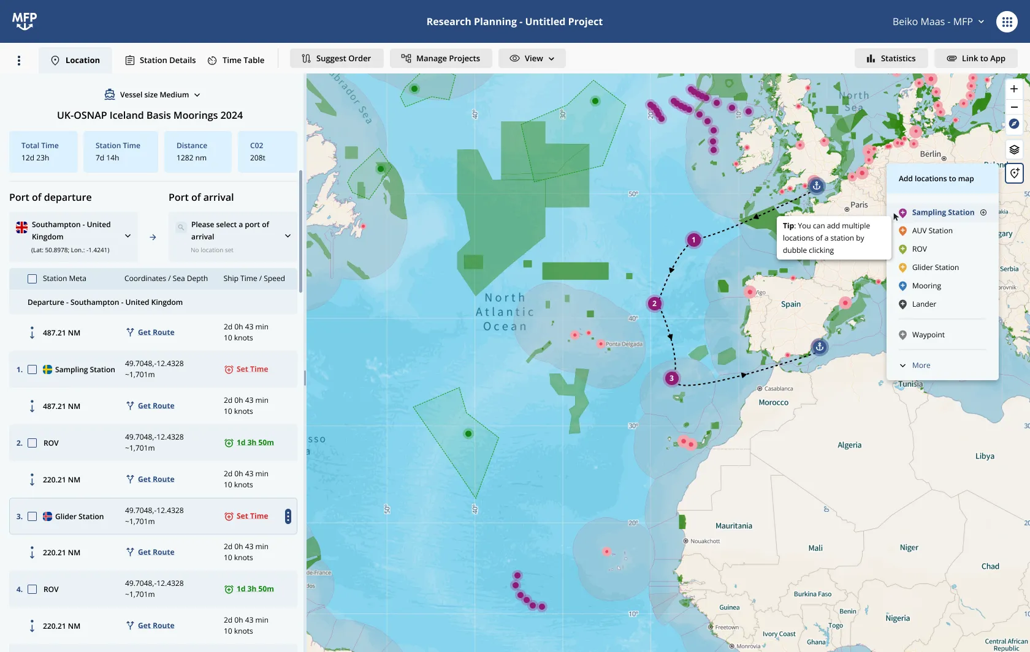Click the map zoom in plus button
Screen dimensions: 1030x652
1014,89
